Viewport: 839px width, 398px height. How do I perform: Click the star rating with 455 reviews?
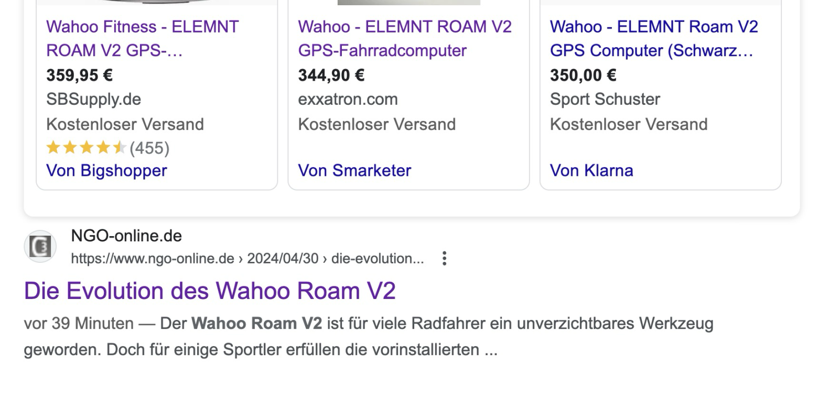coord(86,148)
